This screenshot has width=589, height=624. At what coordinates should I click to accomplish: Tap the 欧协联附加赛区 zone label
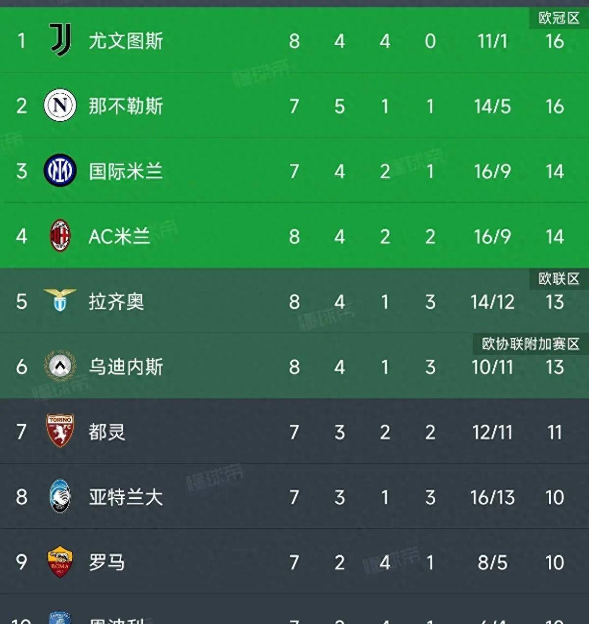tap(531, 344)
